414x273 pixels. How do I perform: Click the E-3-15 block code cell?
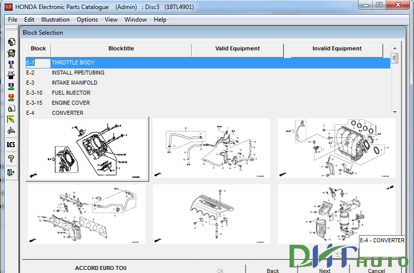click(x=34, y=103)
